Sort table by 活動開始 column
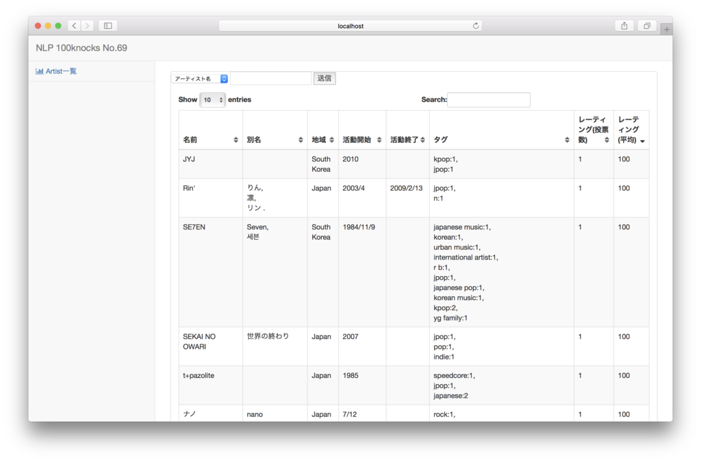 pyautogui.click(x=362, y=131)
